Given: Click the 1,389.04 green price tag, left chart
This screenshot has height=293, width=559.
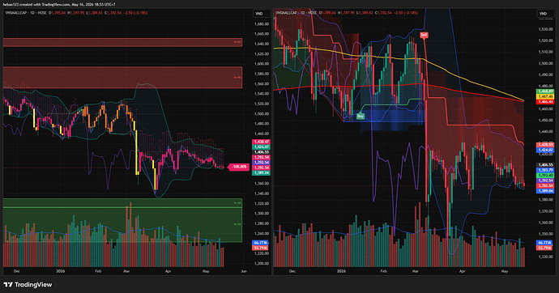Looking at the screenshot, I should (x=262, y=172).
